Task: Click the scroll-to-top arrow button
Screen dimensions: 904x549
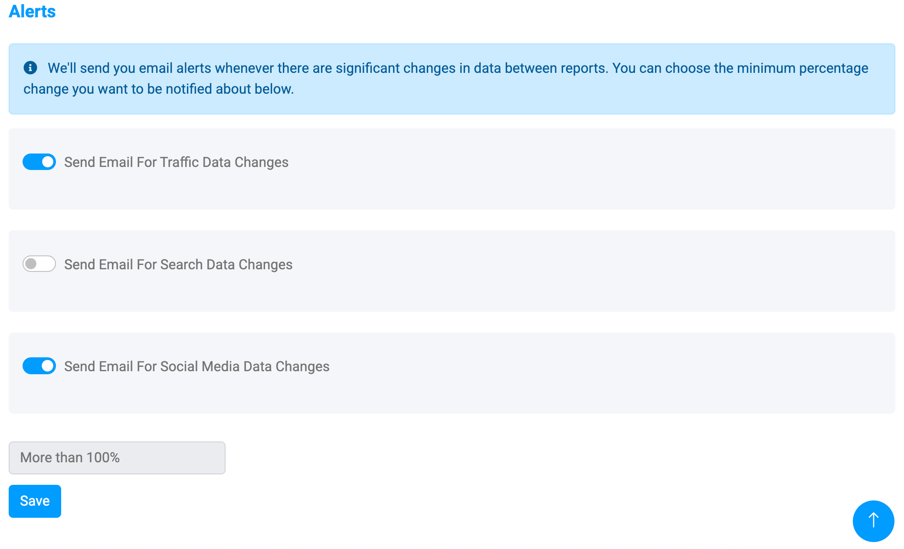Action: [873, 520]
